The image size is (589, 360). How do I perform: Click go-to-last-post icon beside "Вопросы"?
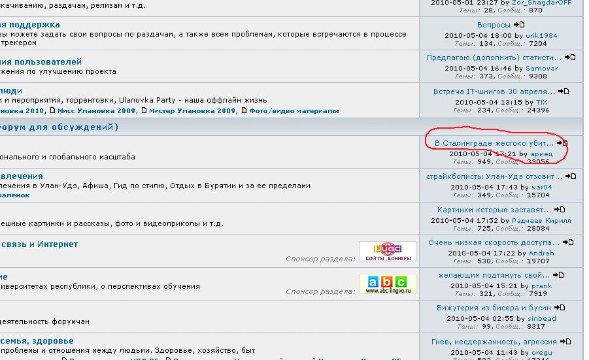pyautogui.click(x=519, y=25)
